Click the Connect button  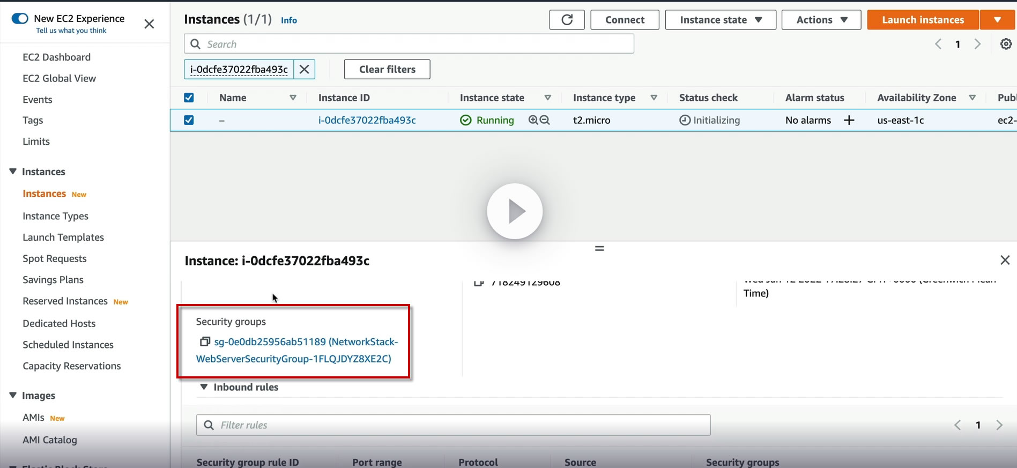pos(625,20)
